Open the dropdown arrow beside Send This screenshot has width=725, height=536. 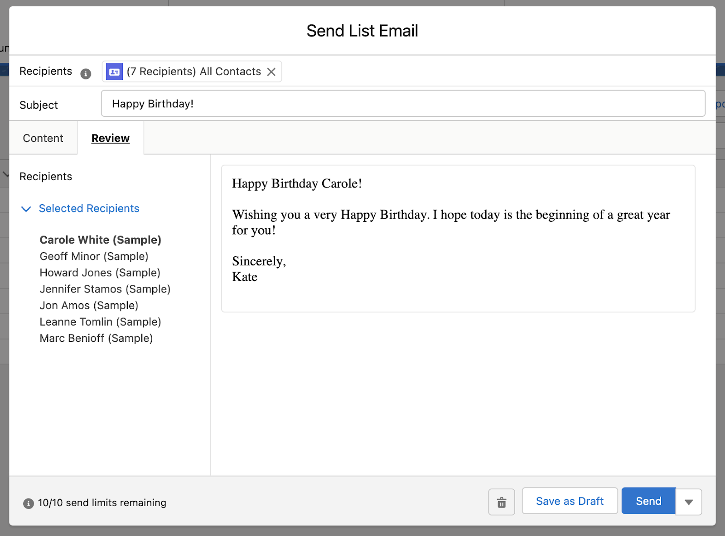[689, 502]
